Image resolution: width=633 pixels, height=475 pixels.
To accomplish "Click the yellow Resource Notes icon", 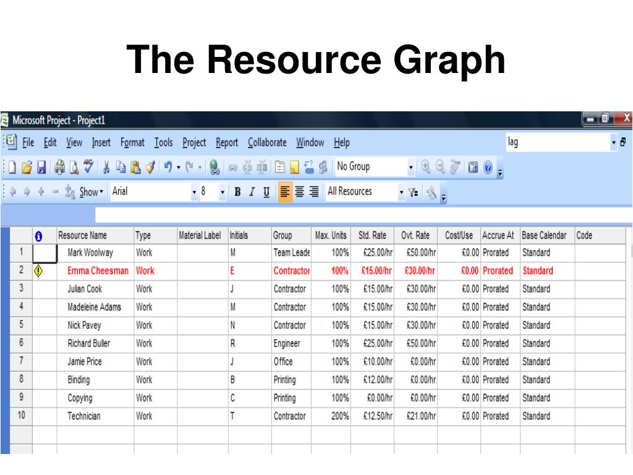I will coord(294,167).
